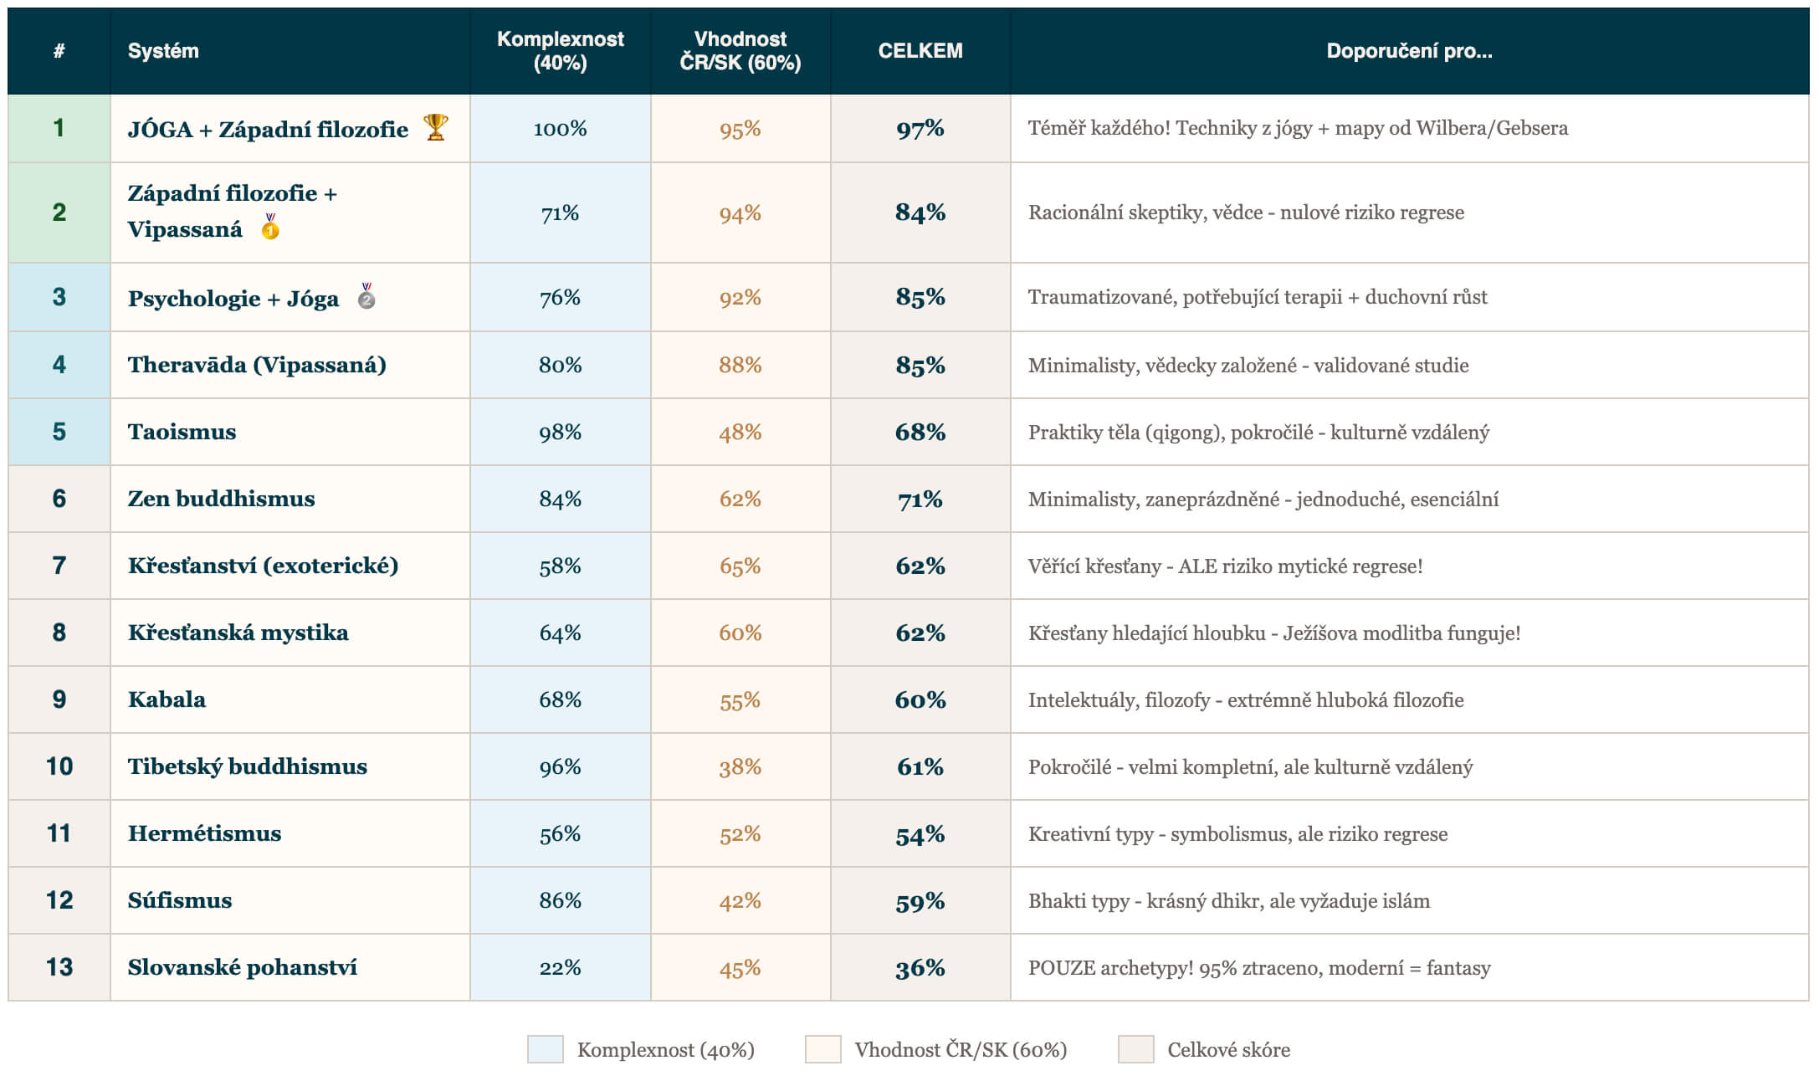Click the Doporučení pro... column header
Image resolution: width=1819 pixels, height=1076 pixels.
click(1409, 51)
